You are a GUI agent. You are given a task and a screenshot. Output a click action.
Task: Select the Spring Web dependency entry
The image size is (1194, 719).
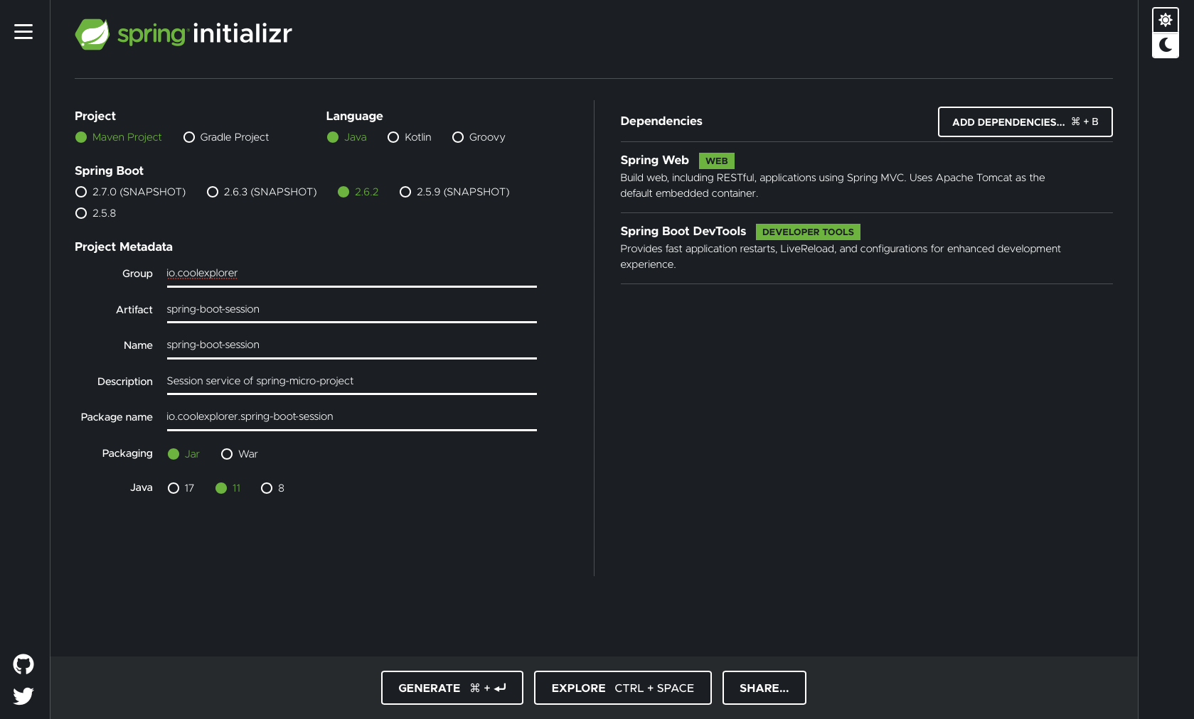866,177
